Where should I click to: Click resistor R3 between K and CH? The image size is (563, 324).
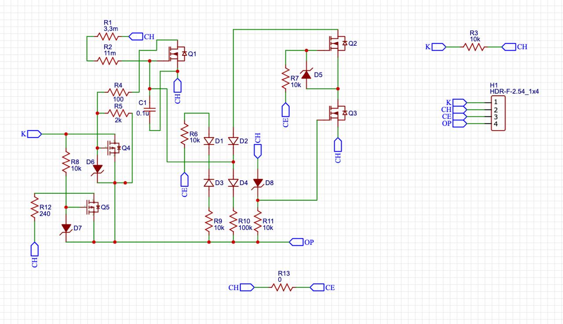pos(474,47)
